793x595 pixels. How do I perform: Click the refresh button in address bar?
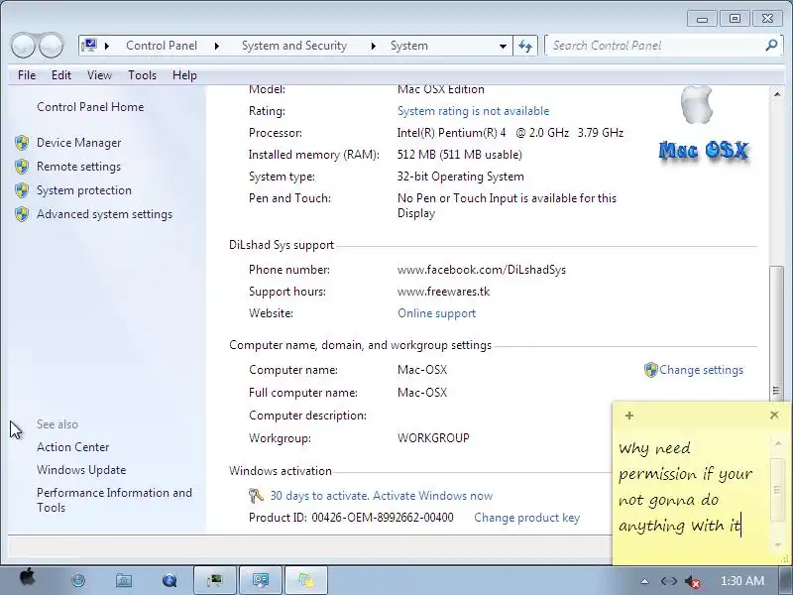click(x=525, y=46)
